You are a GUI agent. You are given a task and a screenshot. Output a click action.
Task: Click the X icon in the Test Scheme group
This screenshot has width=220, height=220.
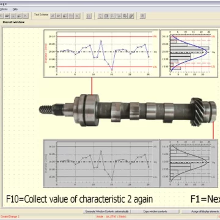tap(77, 16)
